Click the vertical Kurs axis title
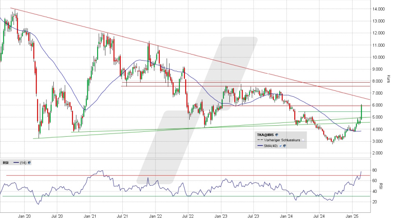This screenshot has width=394, height=221. (388, 79)
